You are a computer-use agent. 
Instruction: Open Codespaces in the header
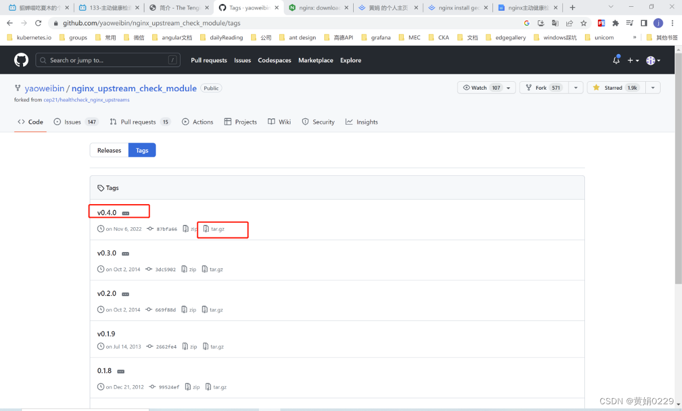tap(275, 60)
